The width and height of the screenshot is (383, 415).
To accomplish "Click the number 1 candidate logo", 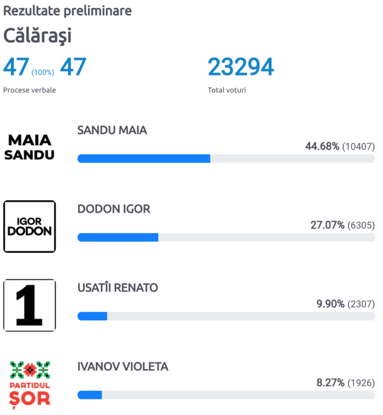I will 29,305.
